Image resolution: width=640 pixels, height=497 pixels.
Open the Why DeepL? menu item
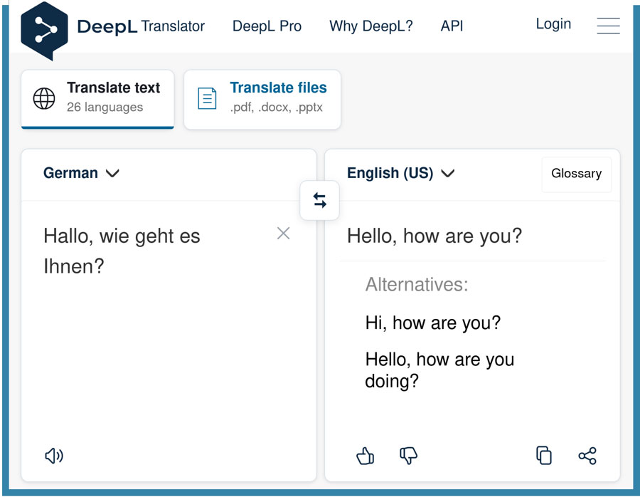pyautogui.click(x=370, y=26)
